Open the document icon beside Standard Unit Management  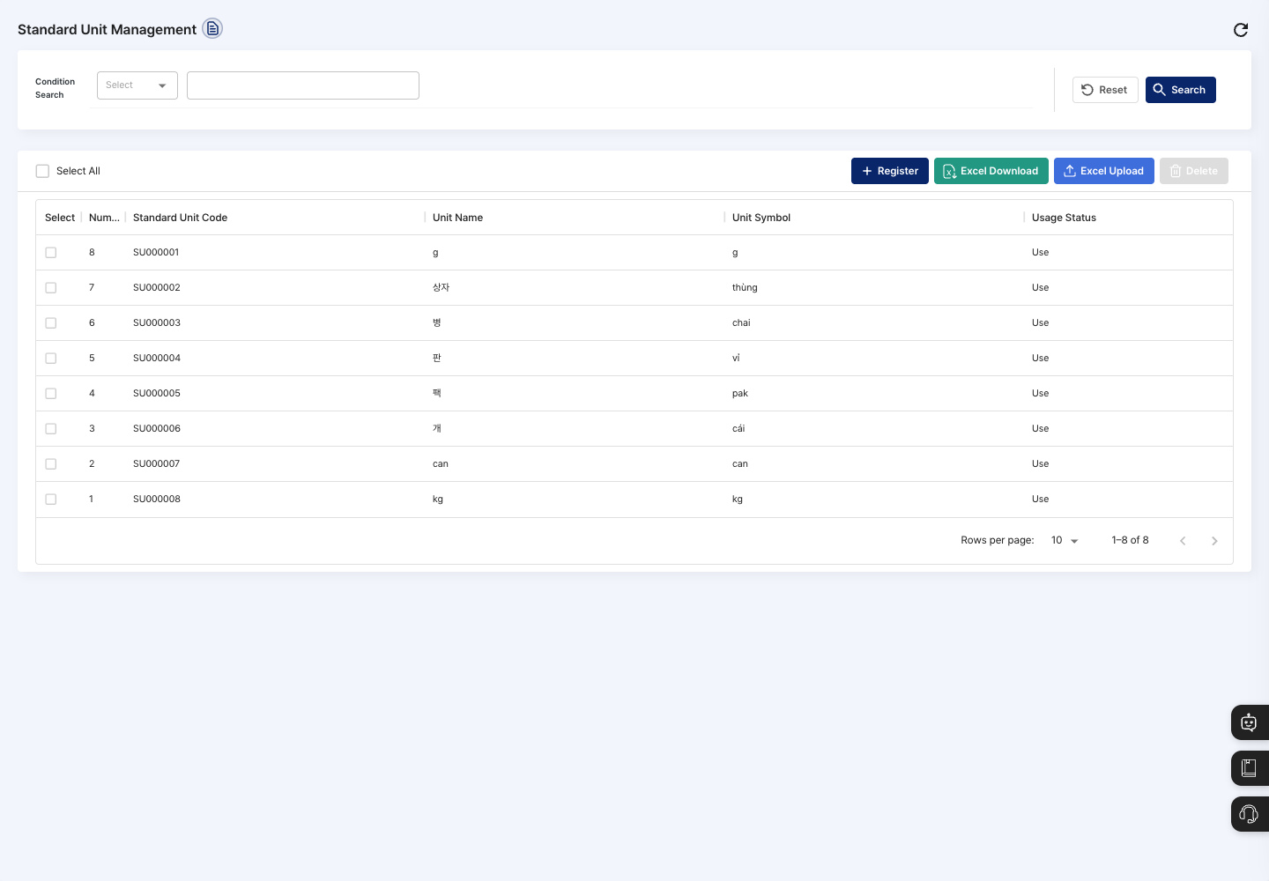(x=212, y=29)
